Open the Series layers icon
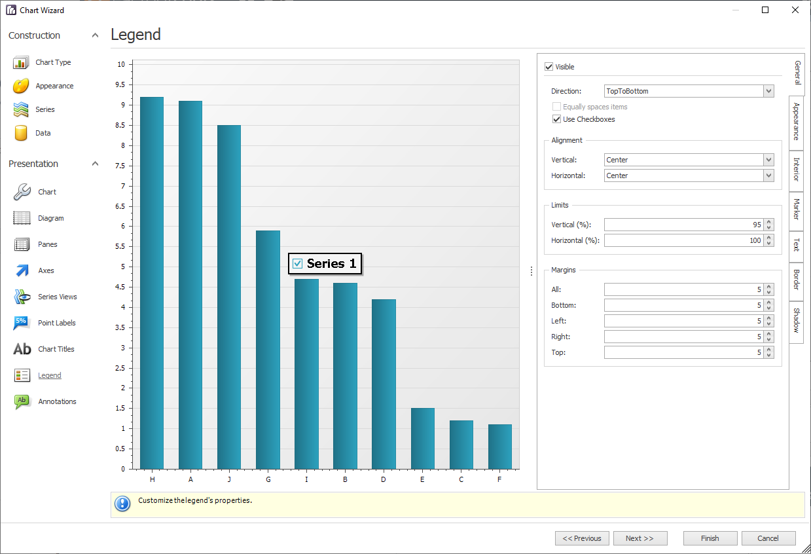Viewport: 811px width, 554px height. [x=21, y=109]
